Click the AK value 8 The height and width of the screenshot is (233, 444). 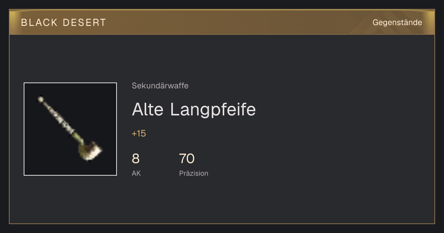pyautogui.click(x=136, y=159)
